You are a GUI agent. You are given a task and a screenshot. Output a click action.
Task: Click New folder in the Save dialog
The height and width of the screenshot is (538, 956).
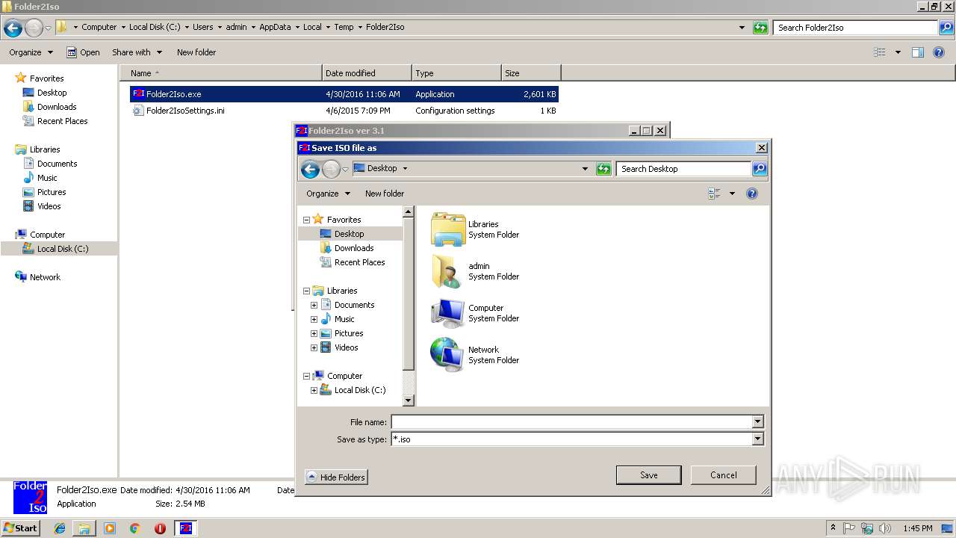tap(385, 194)
